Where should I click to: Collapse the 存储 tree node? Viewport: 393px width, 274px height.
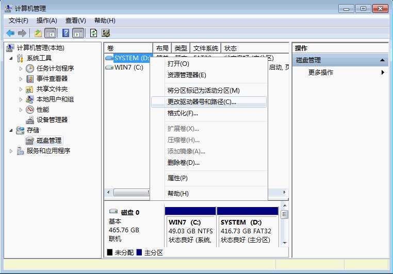pyautogui.click(x=12, y=130)
